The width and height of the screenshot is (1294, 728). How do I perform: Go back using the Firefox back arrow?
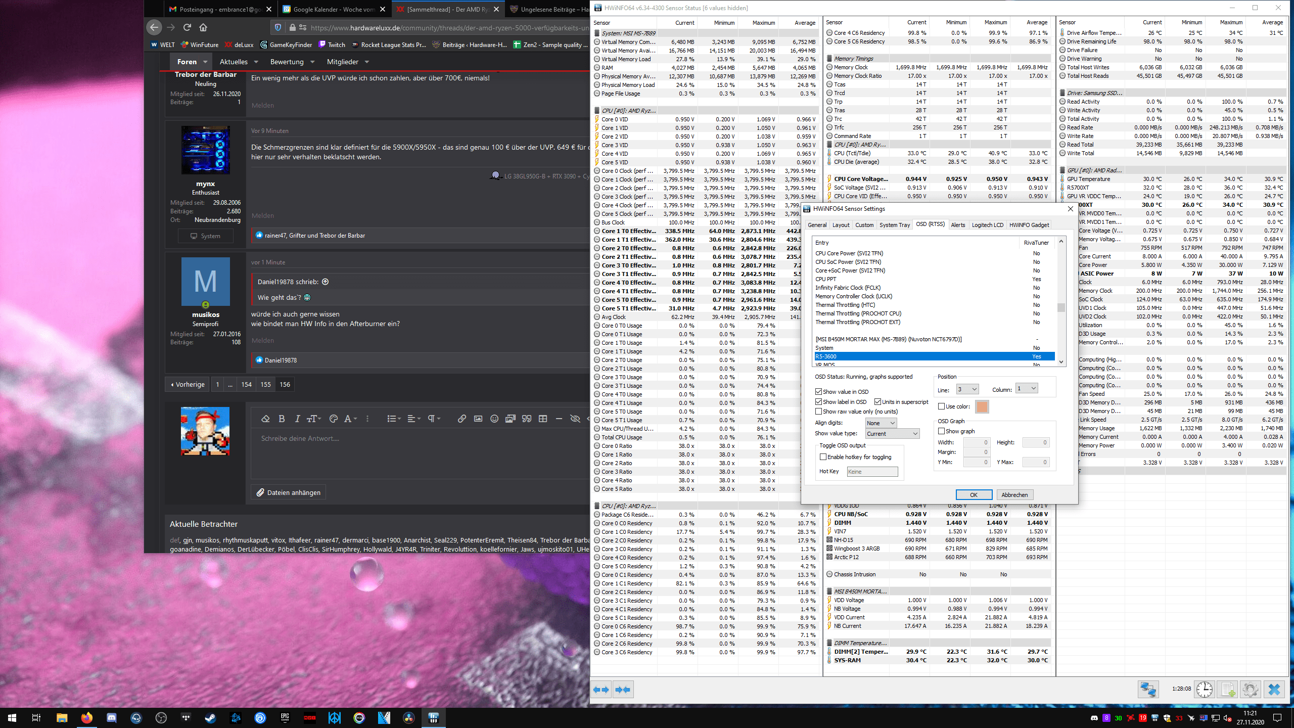click(154, 27)
